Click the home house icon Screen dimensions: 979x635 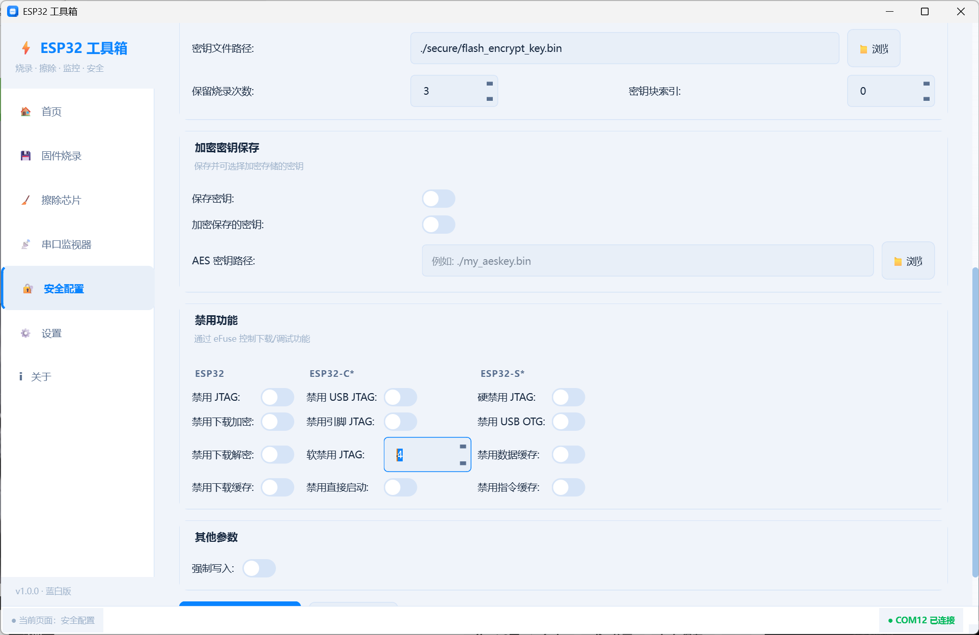click(x=25, y=112)
